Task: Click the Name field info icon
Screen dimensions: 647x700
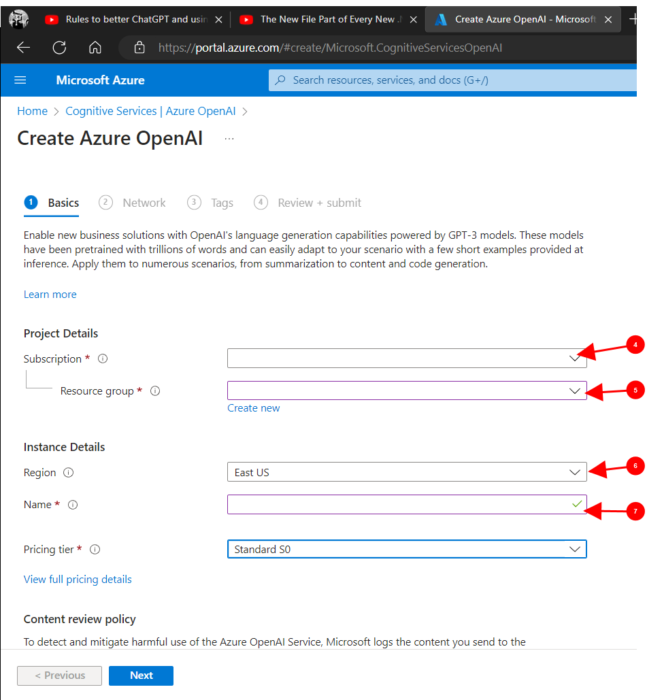Action: [x=73, y=505]
